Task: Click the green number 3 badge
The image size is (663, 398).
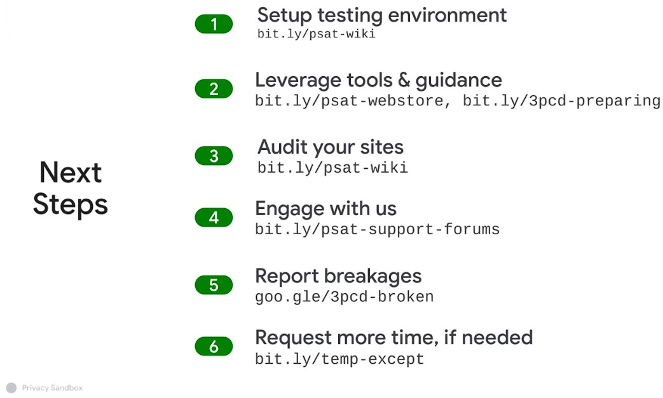Action: pyautogui.click(x=214, y=156)
